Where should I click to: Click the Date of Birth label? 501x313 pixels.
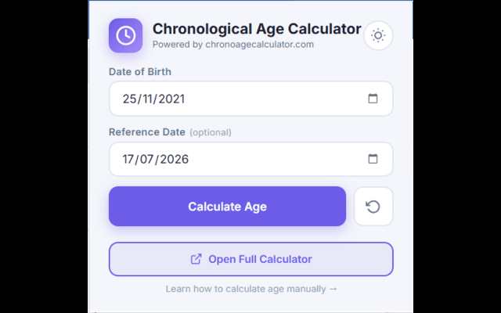(x=140, y=71)
